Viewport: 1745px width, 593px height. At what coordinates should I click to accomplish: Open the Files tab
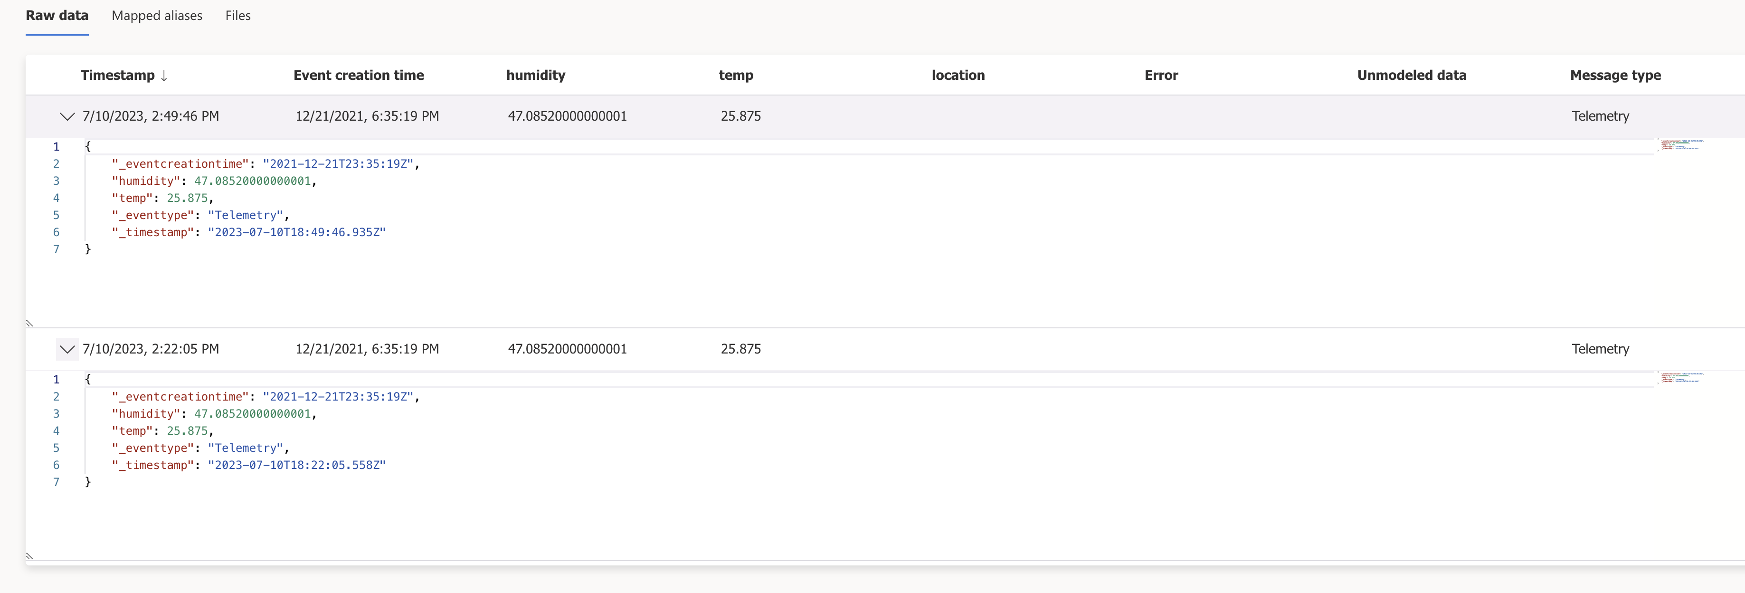238,16
